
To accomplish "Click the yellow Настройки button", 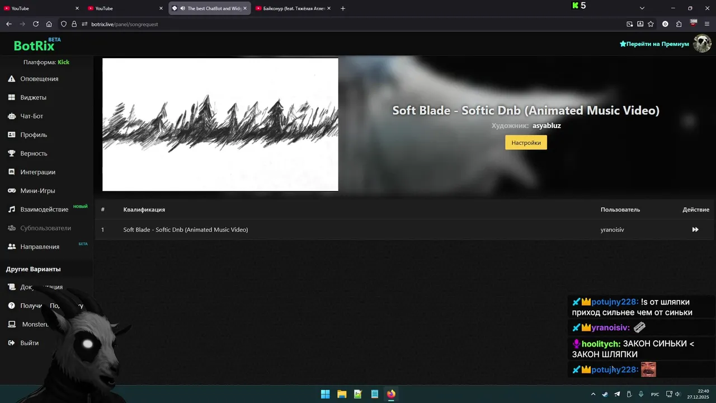I will (526, 143).
